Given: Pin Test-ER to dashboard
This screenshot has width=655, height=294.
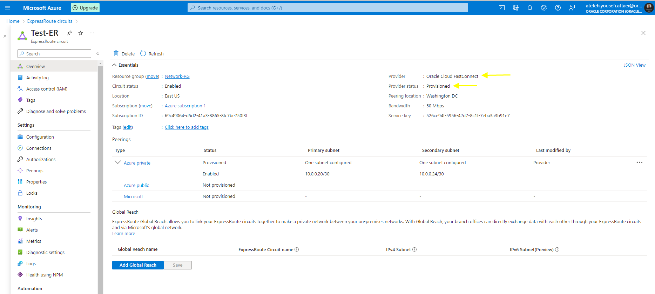Looking at the screenshot, I should [69, 33].
